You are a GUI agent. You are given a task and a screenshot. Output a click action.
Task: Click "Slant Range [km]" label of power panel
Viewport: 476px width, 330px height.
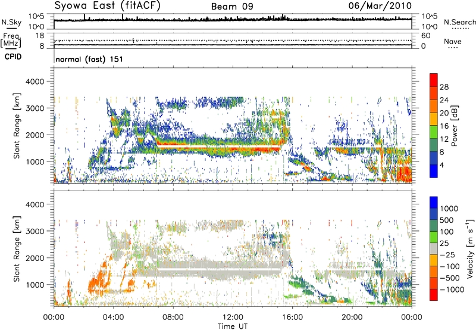(x=17, y=126)
